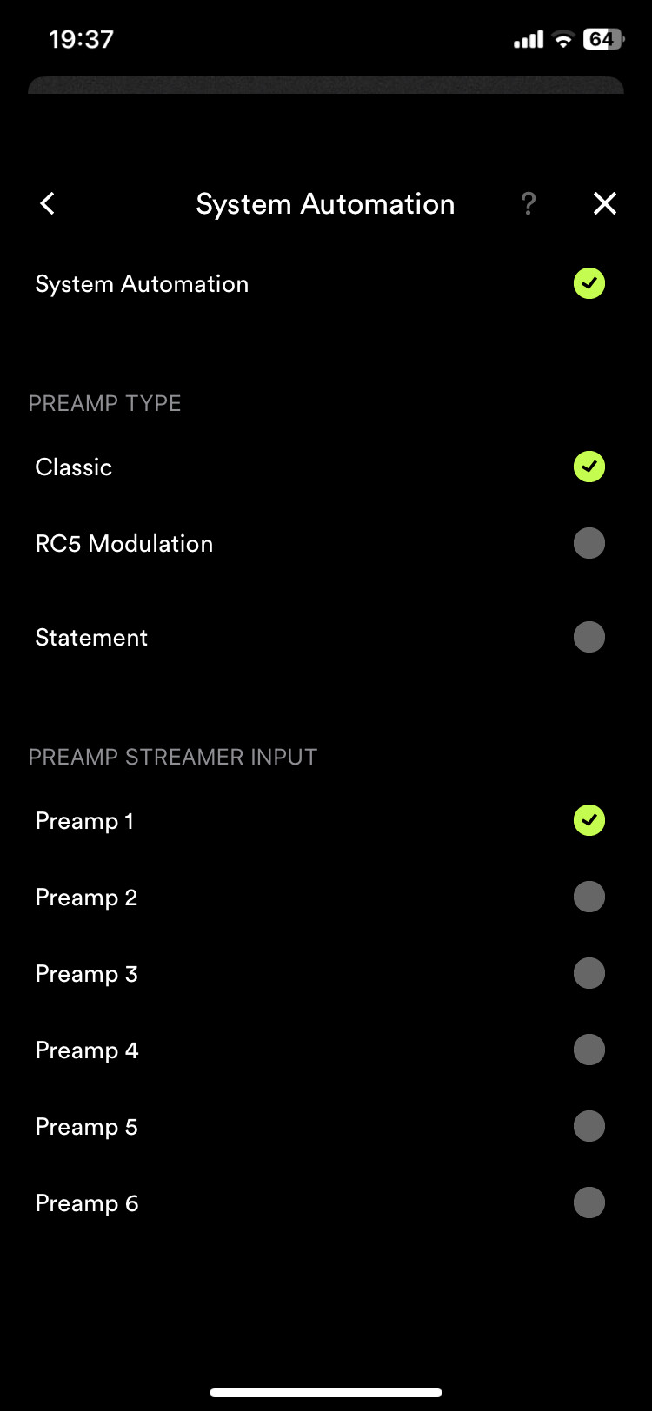
Task: Tap the battery indicator icon
Action: tap(602, 39)
